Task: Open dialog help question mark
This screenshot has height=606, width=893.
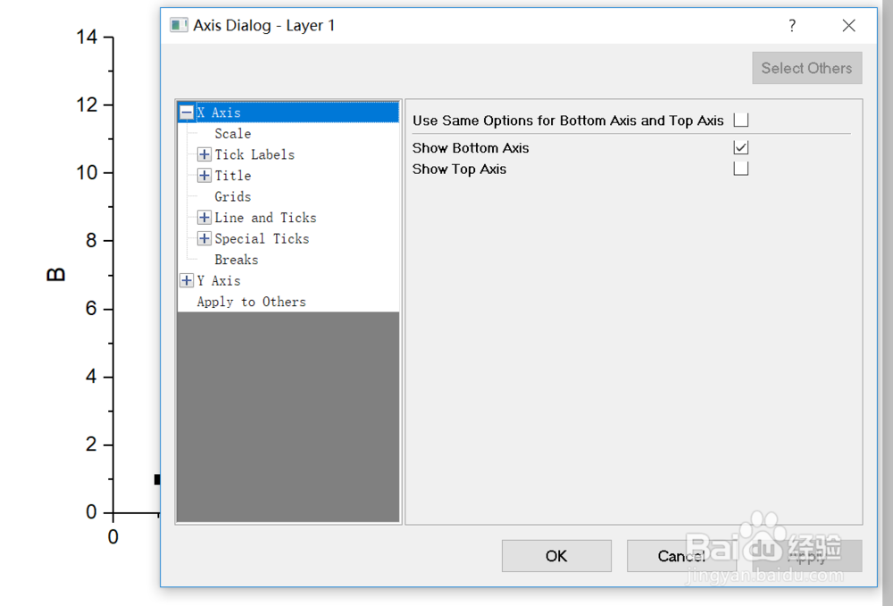Action: pos(791,26)
